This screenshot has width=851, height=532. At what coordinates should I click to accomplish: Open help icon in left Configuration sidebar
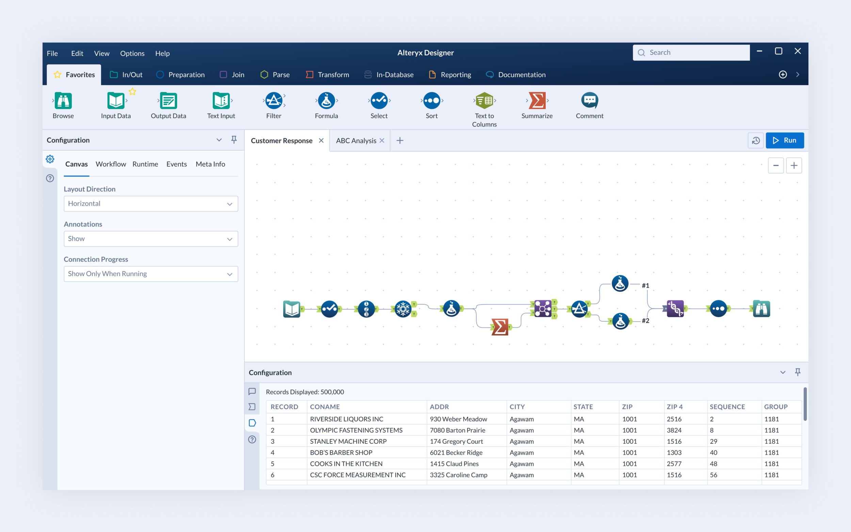(50, 178)
